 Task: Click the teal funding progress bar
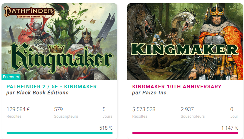[x=59, y=133]
